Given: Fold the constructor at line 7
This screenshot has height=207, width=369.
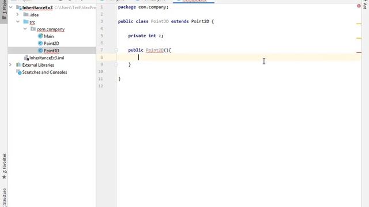Looking at the screenshot, I should click(x=116, y=50).
